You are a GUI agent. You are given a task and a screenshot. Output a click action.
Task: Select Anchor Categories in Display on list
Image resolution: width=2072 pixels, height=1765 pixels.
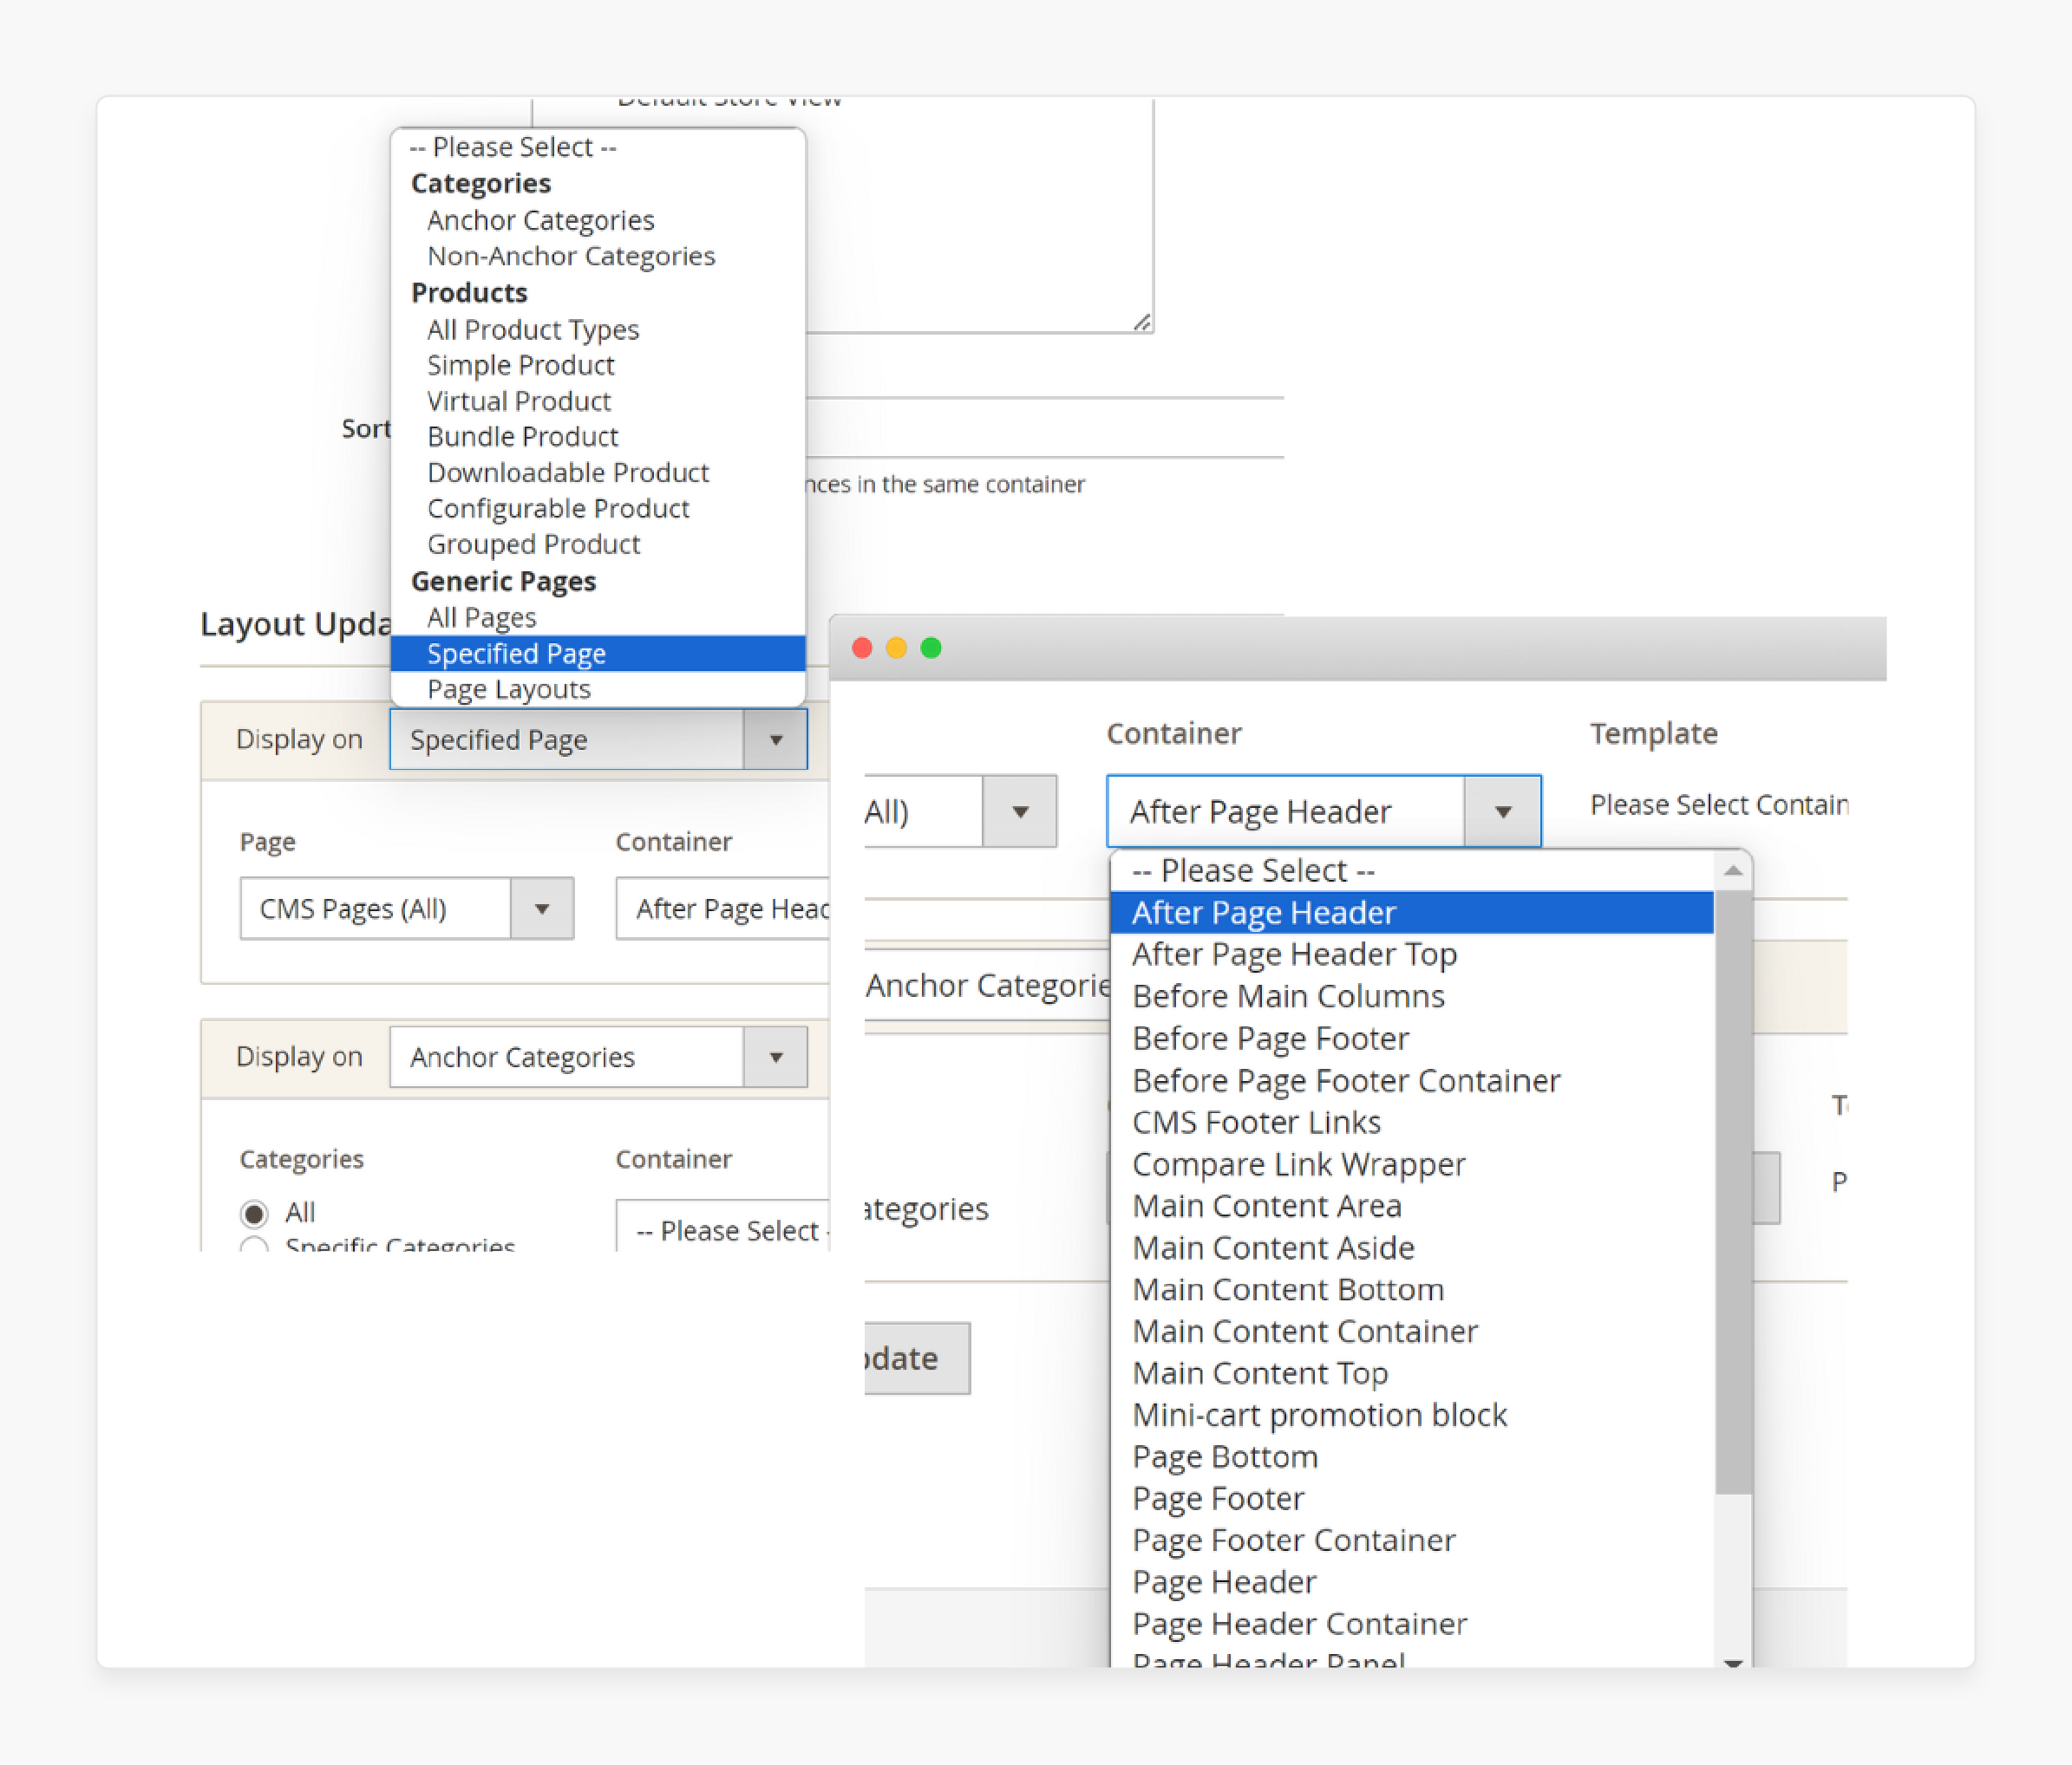click(x=598, y=220)
